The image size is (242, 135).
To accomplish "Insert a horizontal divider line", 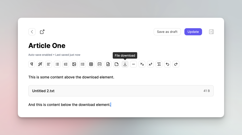I will (134, 64).
